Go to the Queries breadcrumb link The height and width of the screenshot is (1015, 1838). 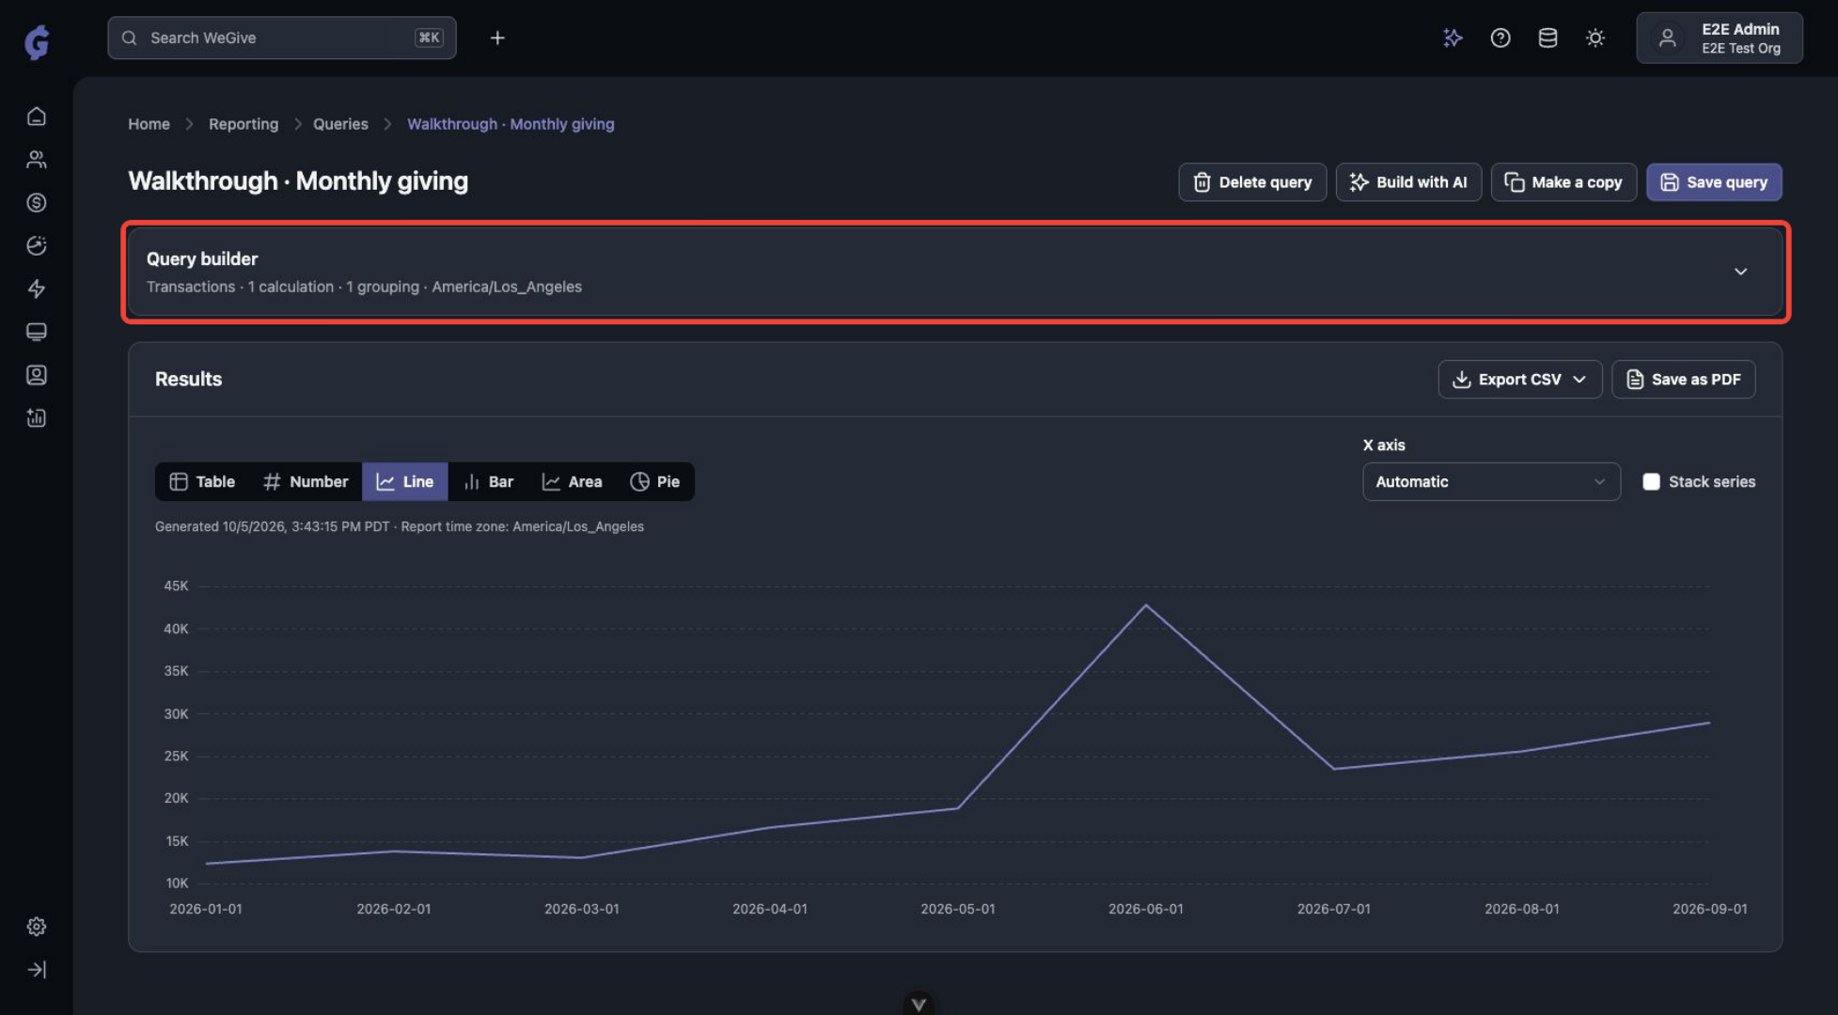point(340,124)
